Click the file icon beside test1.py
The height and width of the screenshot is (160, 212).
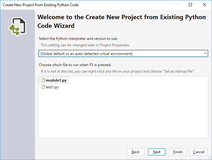[43, 87]
